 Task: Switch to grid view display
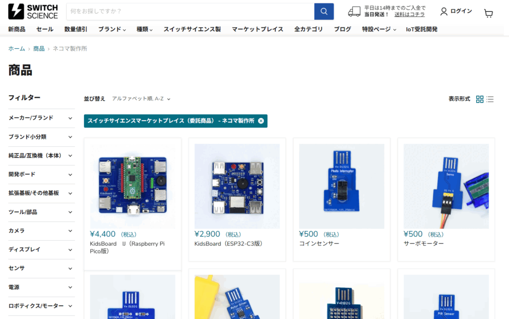pos(480,99)
